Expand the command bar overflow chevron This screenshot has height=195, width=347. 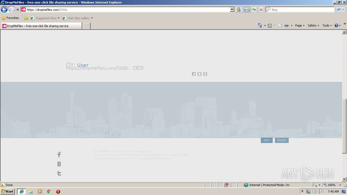click(345, 24)
